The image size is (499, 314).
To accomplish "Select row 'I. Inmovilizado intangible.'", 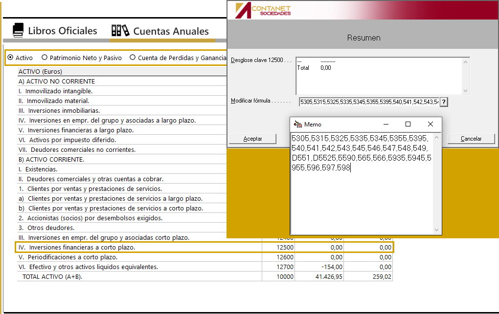I will click(x=122, y=91).
